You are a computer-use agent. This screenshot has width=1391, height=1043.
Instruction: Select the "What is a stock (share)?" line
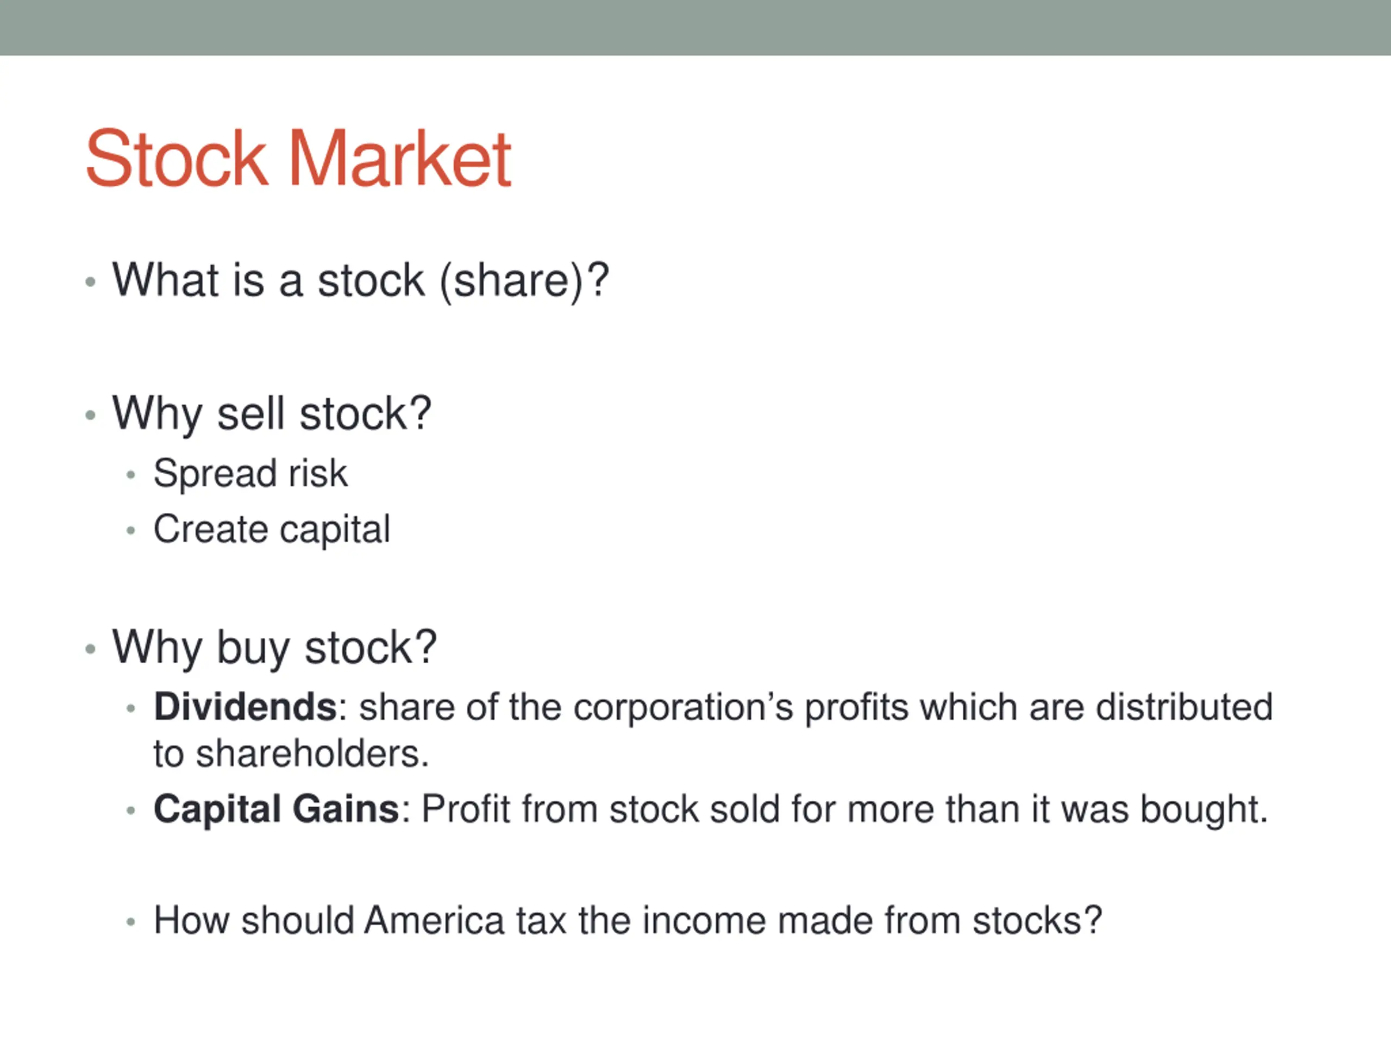(x=360, y=280)
